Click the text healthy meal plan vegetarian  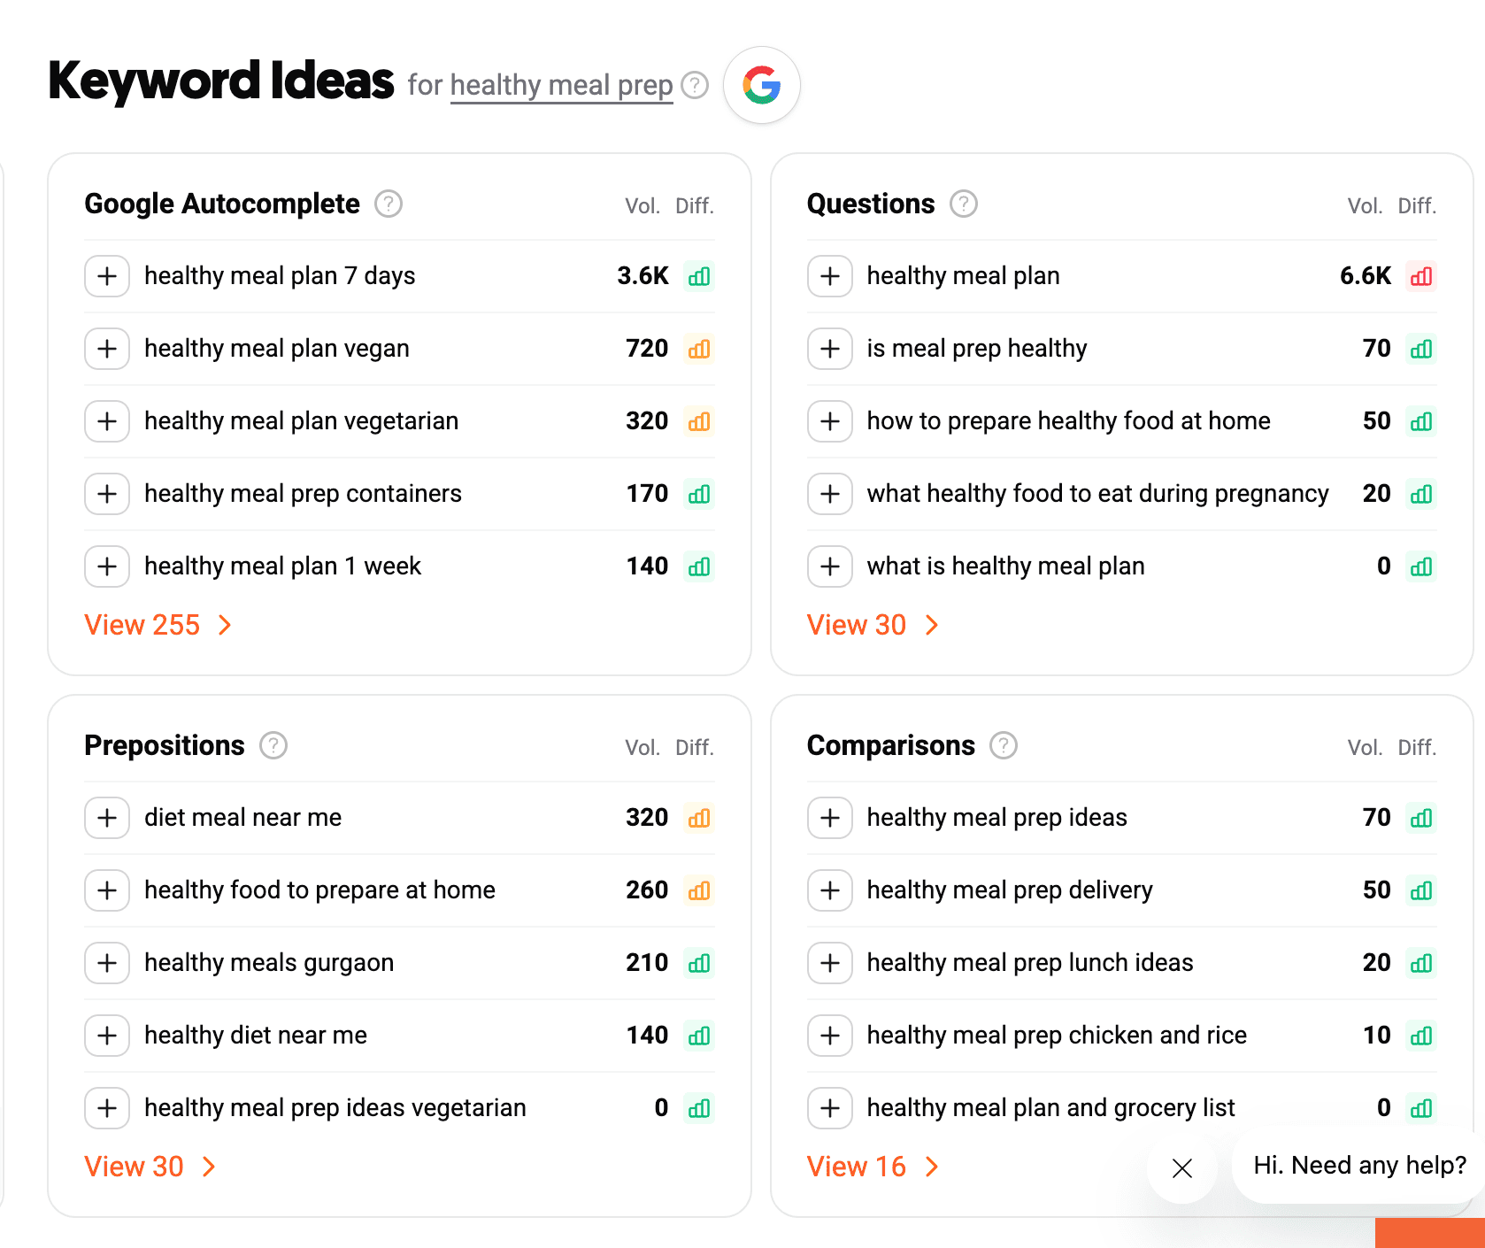pyautogui.click(x=302, y=421)
